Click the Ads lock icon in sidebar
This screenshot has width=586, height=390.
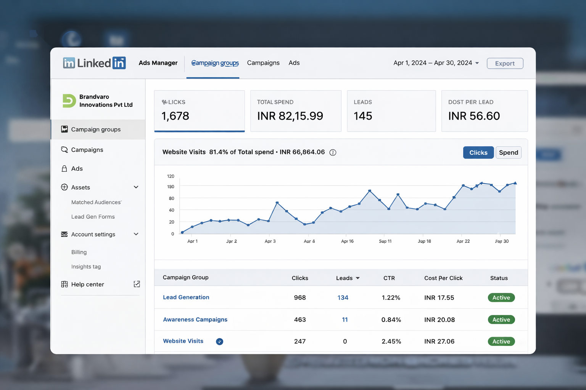click(64, 169)
